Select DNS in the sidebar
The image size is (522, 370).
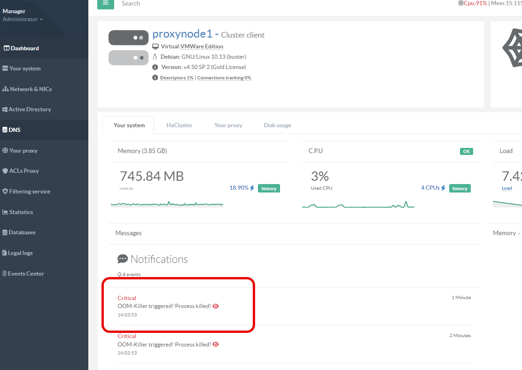pyautogui.click(x=12, y=130)
